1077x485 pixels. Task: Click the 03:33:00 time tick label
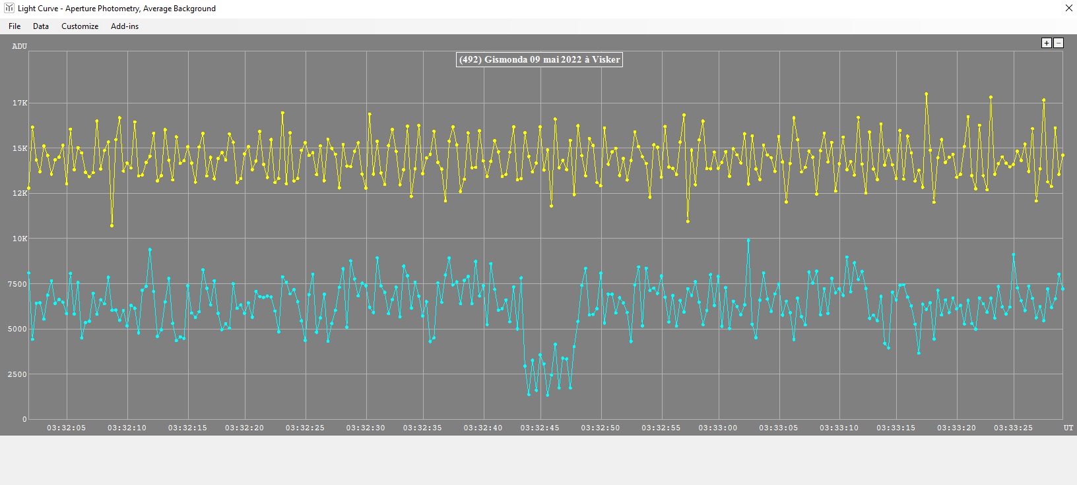tap(717, 428)
